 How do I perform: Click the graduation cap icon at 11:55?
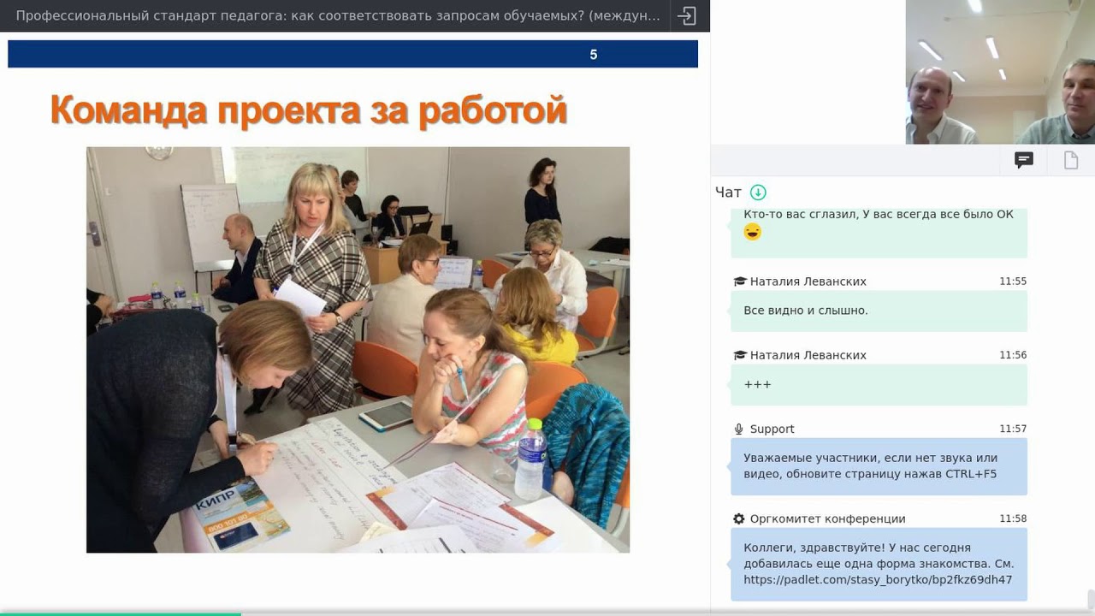tap(740, 281)
